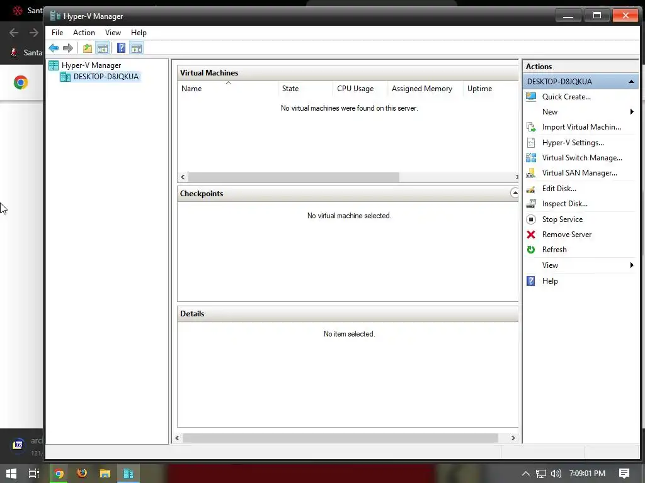This screenshot has height=483, width=645.
Task: Click the network tray icon
Action: (541, 474)
